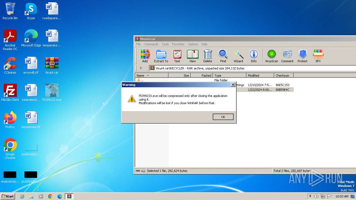Image resolution: width=356 pixels, height=200 pixels.
Task: Click the taskbar clock 10:03 AM
Action: click(x=342, y=196)
